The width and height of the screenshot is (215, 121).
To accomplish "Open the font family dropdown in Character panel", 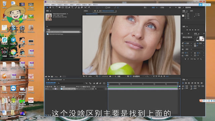I will (x=189, y=37).
